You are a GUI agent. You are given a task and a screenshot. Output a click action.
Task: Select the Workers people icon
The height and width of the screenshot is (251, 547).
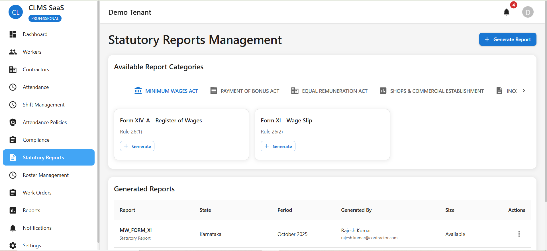[x=13, y=52]
